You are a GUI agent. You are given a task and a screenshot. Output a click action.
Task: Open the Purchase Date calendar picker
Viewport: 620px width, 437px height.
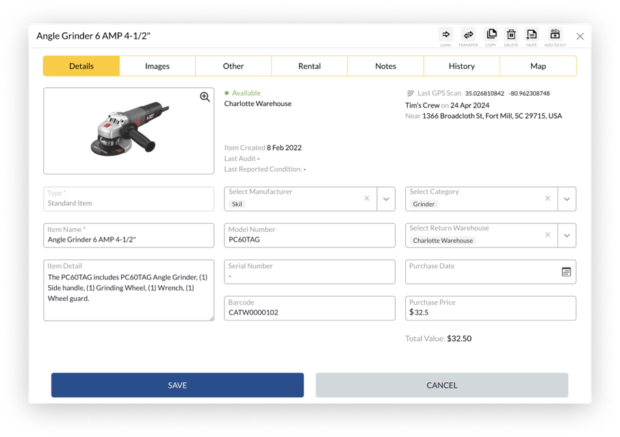(x=566, y=272)
